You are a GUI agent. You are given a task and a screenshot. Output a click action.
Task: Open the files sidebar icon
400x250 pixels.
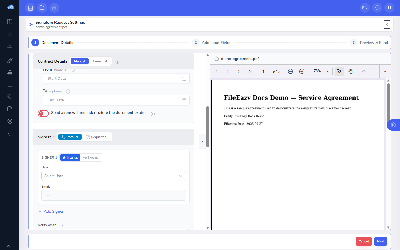(10, 109)
